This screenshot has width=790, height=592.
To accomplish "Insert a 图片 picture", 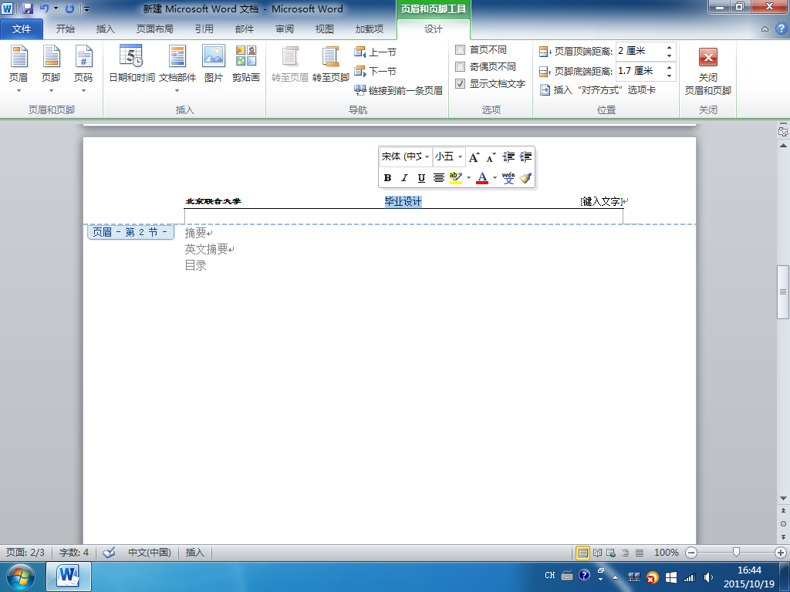I will (214, 63).
